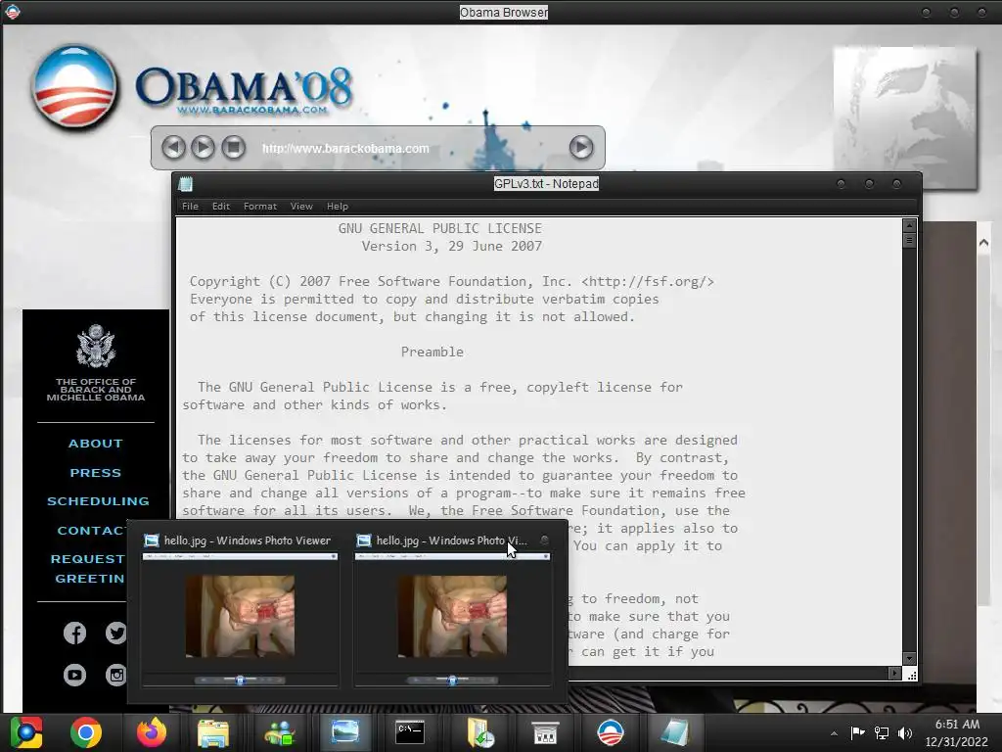This screenshot has width=1002, height=752.
Task: Click the '<http://fsf.org/>' text in Notepad
Action: pyautogui.click(x=648, y=281)
